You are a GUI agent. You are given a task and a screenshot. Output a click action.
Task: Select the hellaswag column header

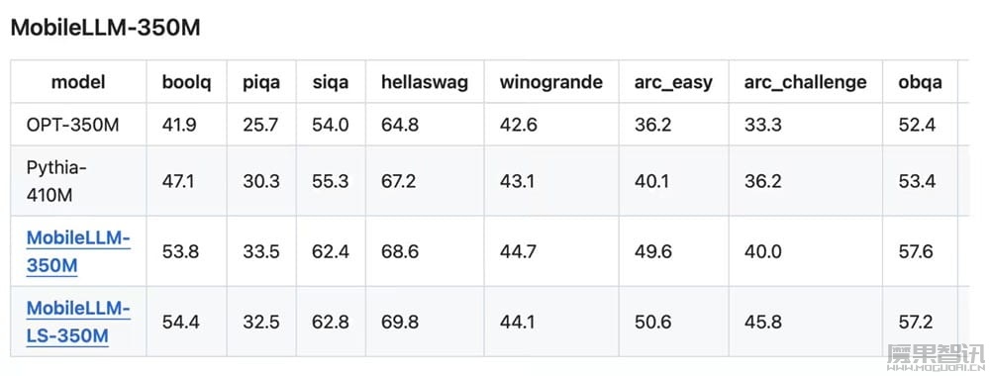[425, 82]
